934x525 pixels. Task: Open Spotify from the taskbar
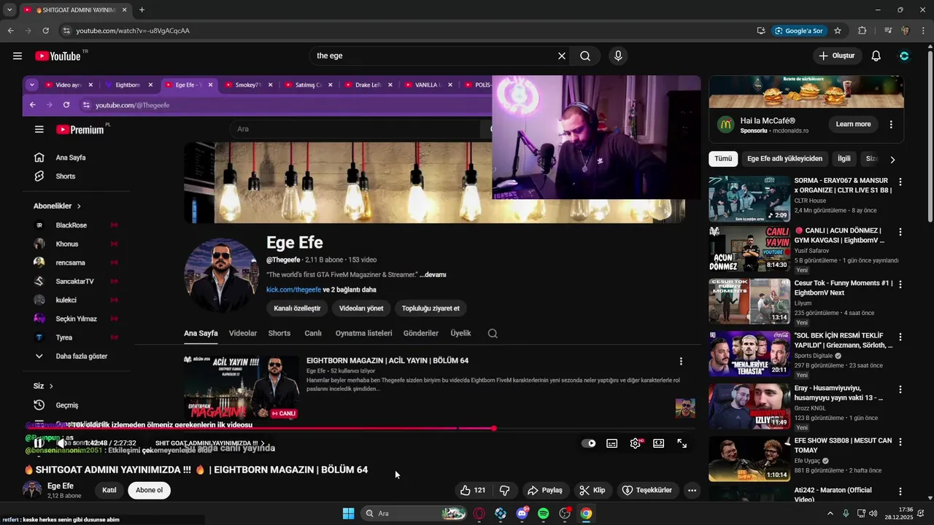(543, 513)
